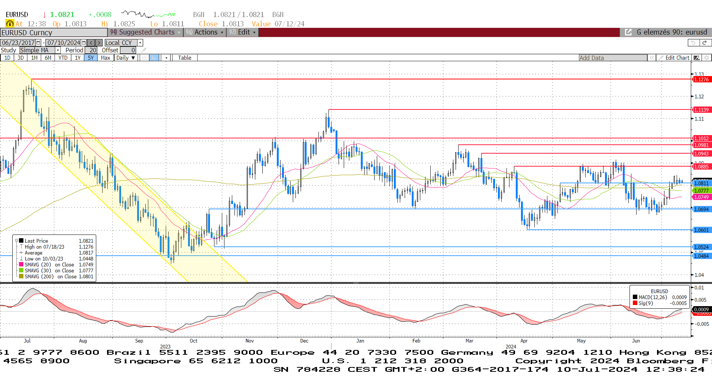Open the Daily periodicity dropdown
Image resolution: width=712 pixels, height=390 pixels.
click(x=125, y=58)
